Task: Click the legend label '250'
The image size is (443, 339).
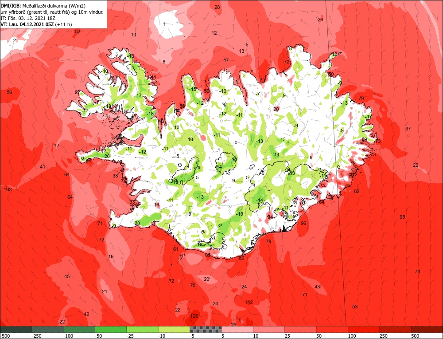Action: [x=384, y=336]
